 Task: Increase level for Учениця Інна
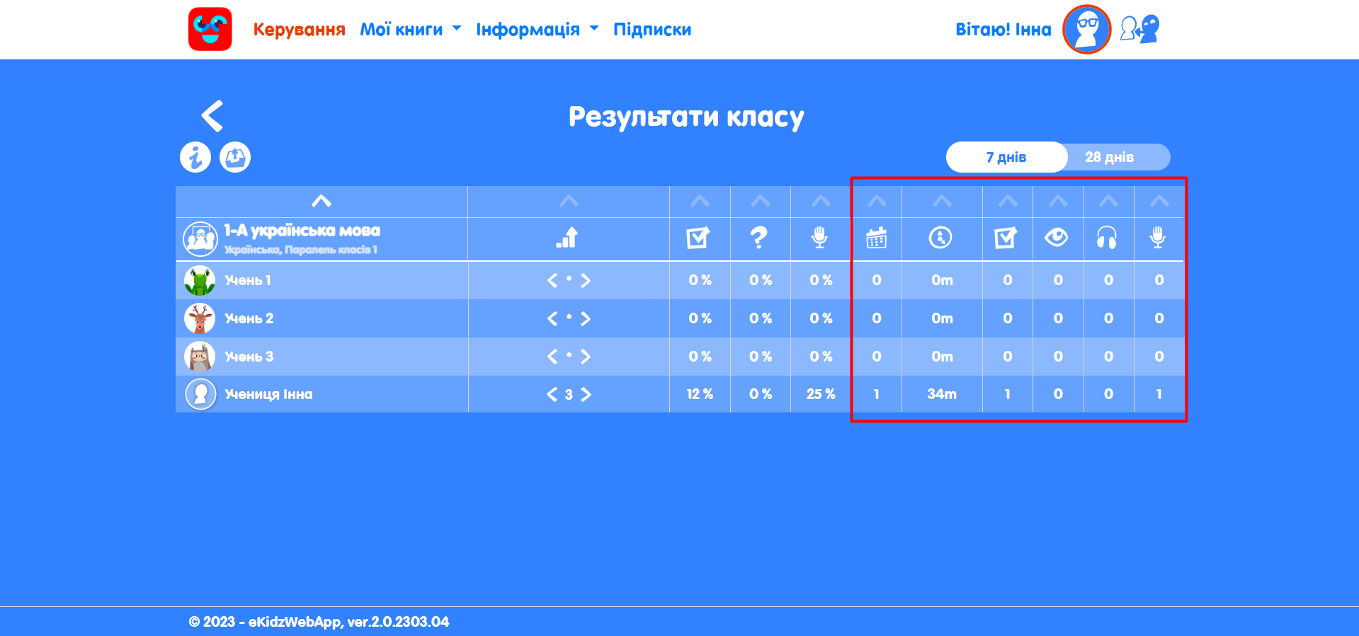point(586,394)
